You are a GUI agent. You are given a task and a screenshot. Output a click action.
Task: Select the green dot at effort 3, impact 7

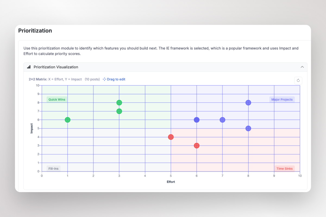(119, 111)
